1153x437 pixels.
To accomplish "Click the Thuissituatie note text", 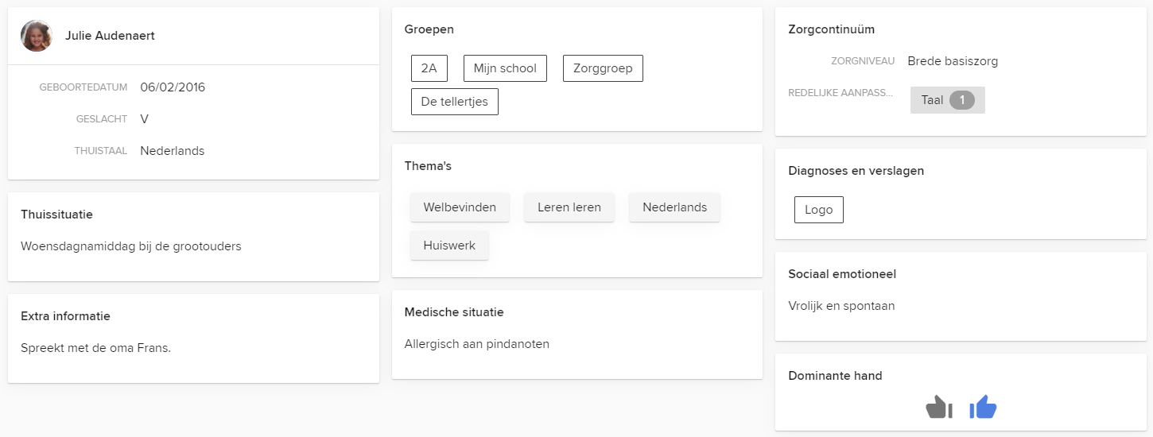I will pos(131,246).
